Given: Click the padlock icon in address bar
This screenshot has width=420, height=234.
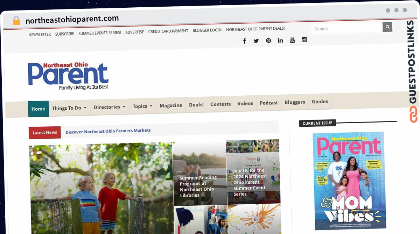Looking at the screenshot, I should point(16,21).
